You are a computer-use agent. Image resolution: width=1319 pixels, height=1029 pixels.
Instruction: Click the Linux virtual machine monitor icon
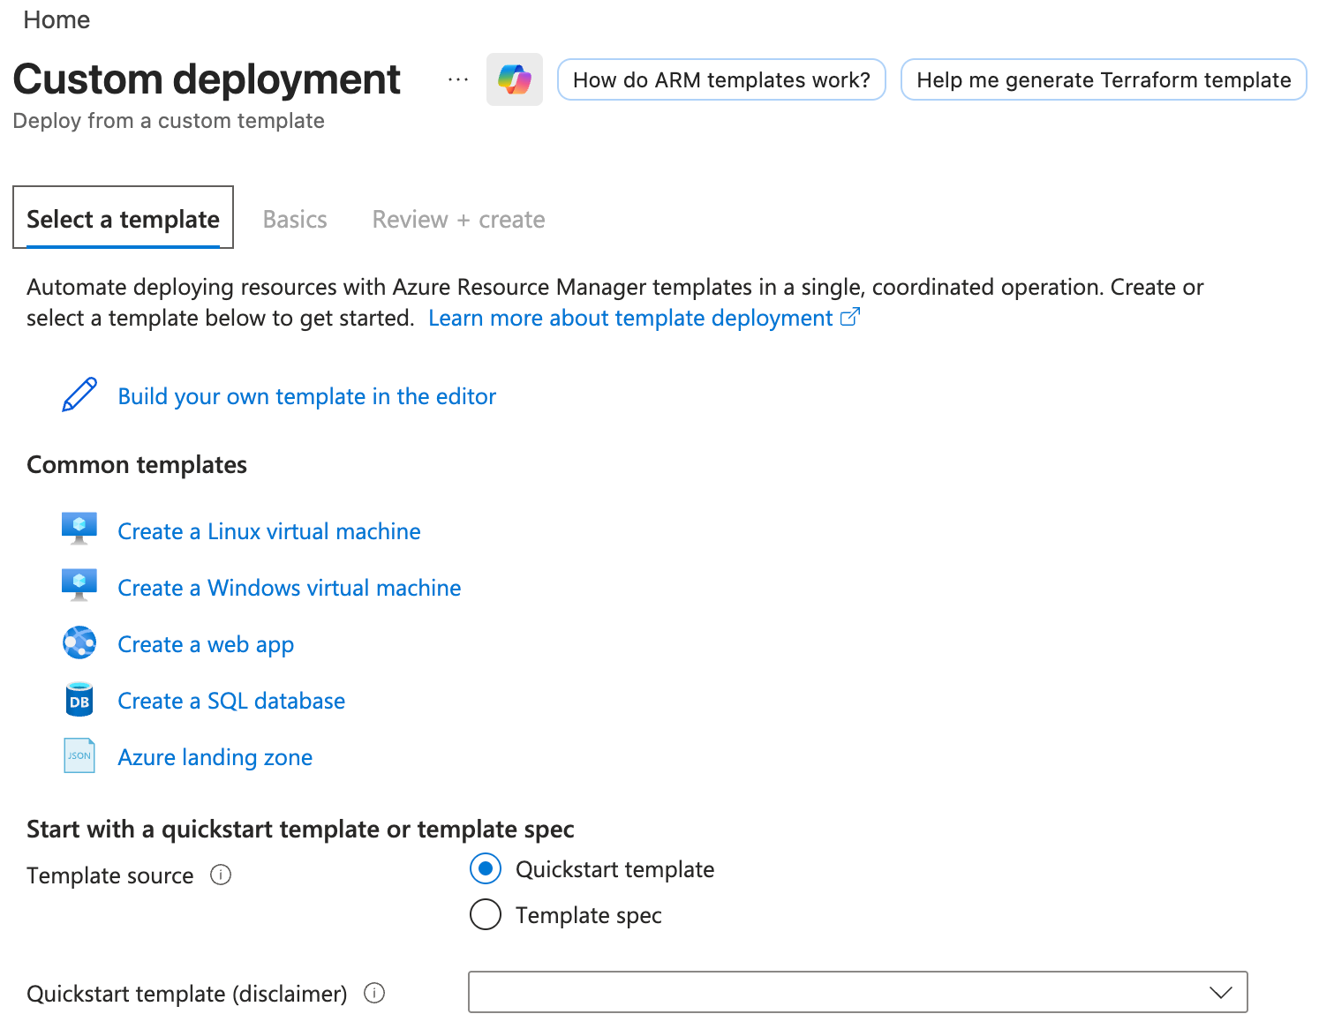coord(79,530)
